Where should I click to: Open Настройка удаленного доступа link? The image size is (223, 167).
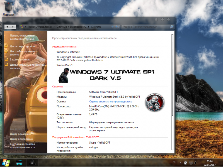[24, 53]
